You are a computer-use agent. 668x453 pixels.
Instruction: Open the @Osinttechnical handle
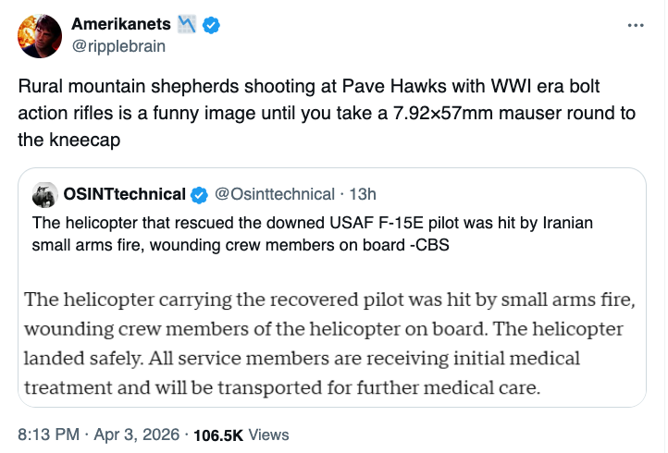(274, 194)
